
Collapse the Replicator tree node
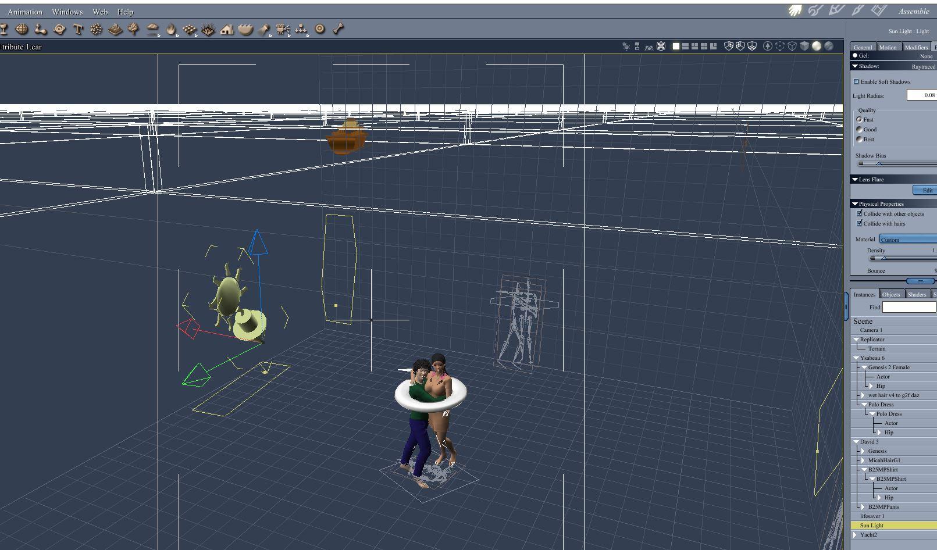[856, 340]
